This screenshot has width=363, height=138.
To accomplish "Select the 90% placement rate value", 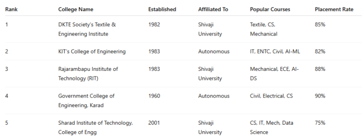I will [x=320, y=96].
